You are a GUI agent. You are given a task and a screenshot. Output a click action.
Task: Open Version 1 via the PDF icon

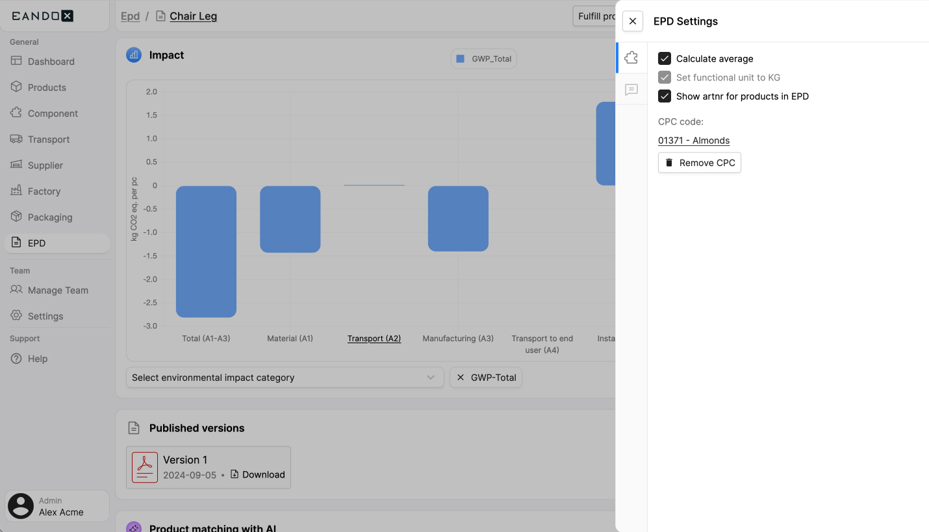pyautogui.click(x=144, y=466)
